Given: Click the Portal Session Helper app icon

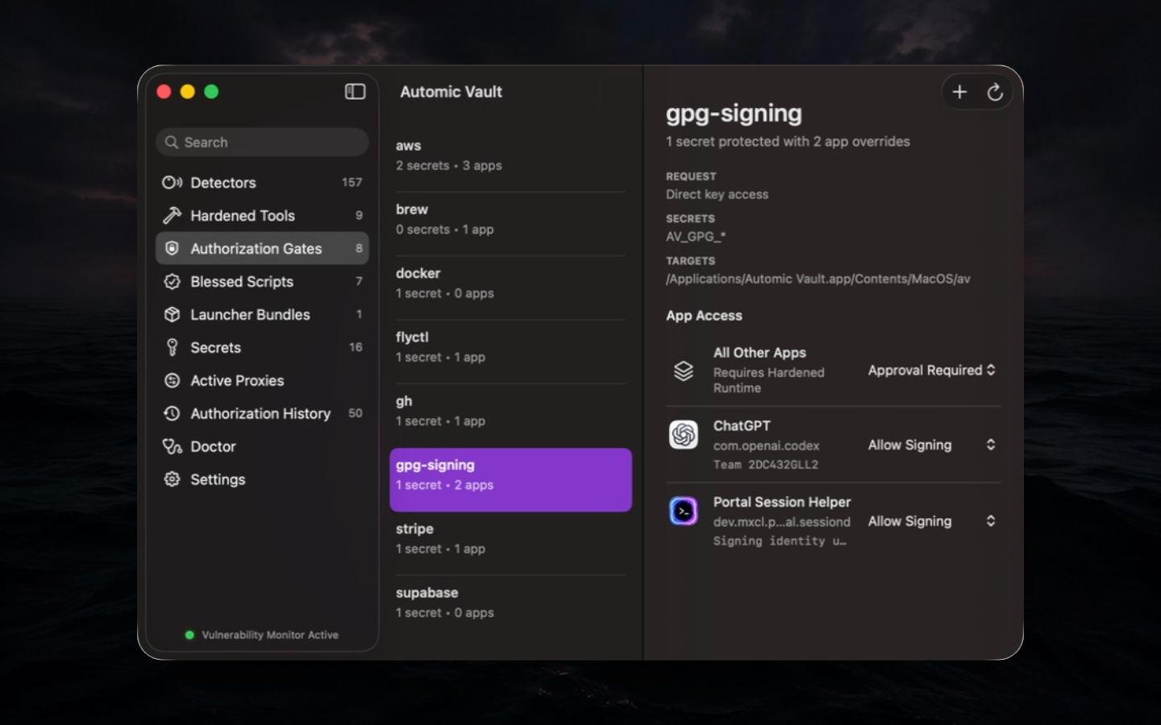Looking at the screenshot, I should point(684,511).
